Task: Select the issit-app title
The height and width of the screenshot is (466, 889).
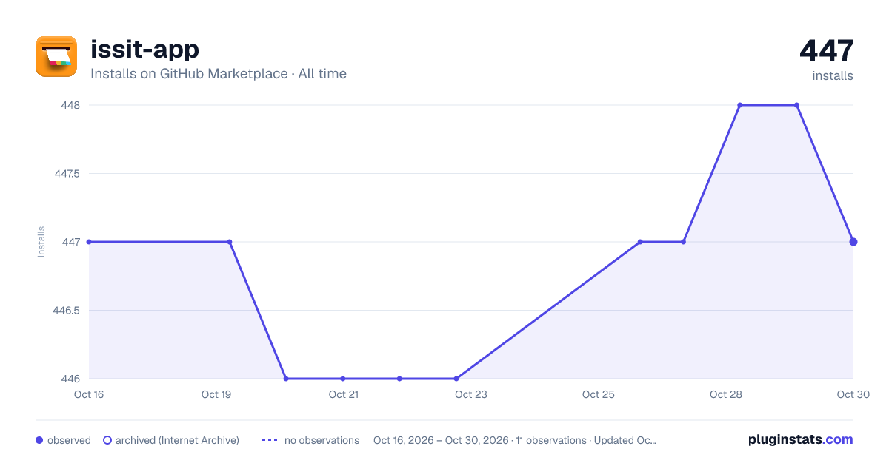Action: (144, 50)
